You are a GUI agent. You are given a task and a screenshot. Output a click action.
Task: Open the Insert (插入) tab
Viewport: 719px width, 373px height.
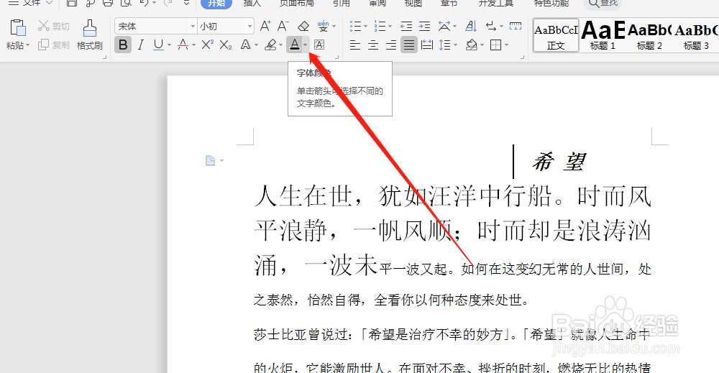click(252, 3)
